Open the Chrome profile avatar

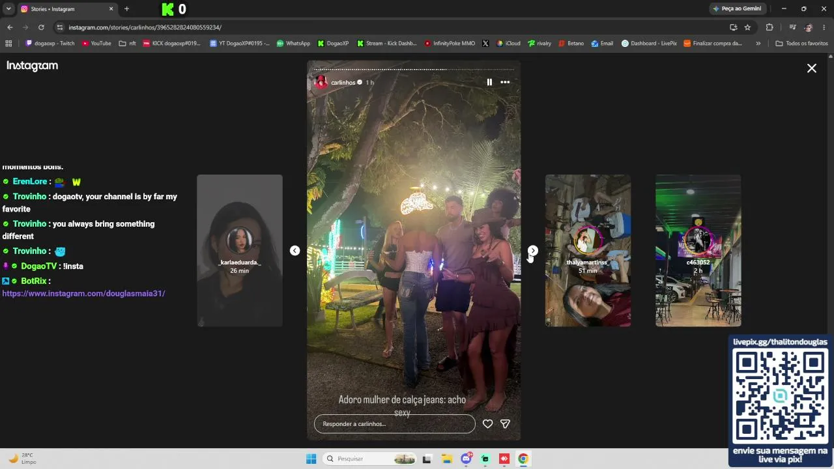(x=808, y=27)
